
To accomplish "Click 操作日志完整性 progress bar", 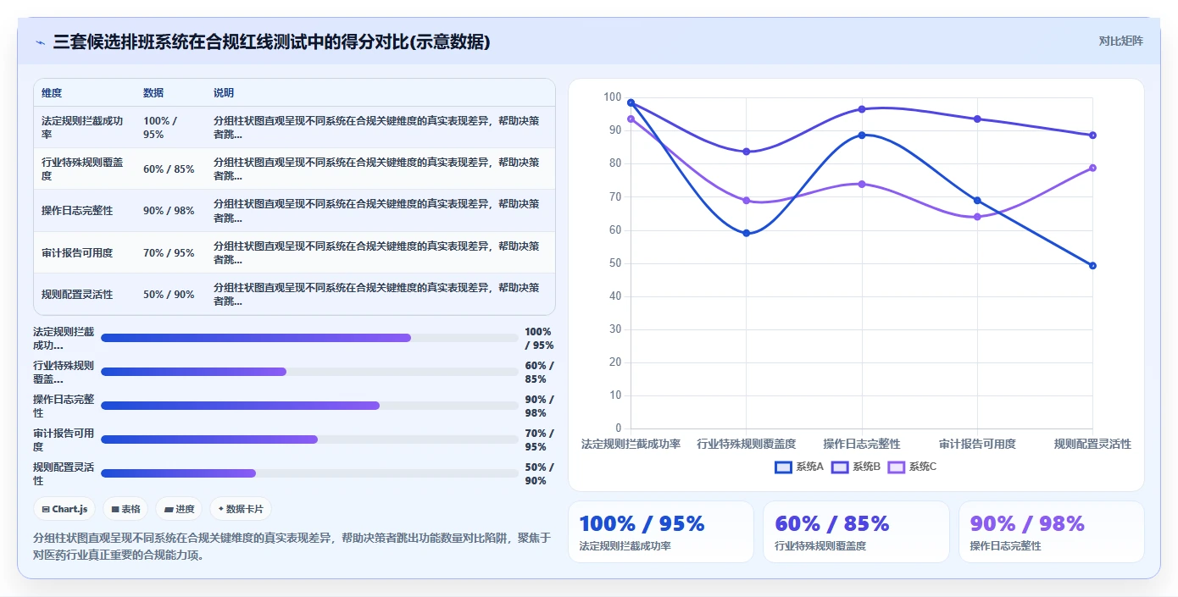I will [309, 406].
